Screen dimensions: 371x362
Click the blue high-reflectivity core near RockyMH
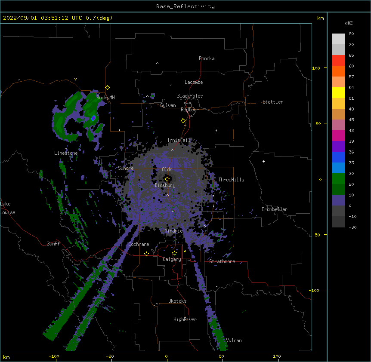tap(93, 118)
